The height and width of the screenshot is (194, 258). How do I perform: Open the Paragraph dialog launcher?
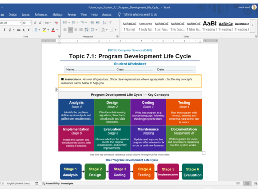tap(117, 36)
